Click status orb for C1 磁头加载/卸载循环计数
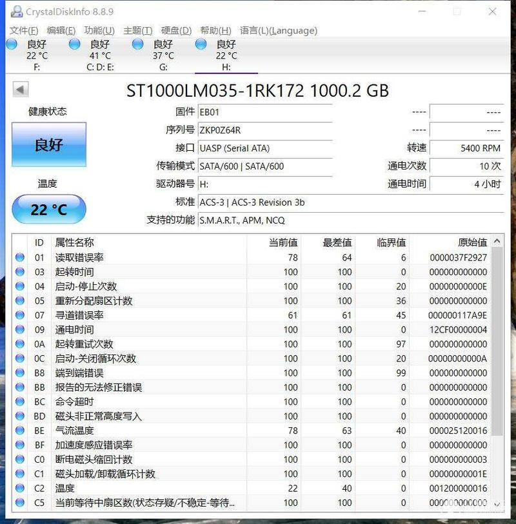 [x=20, y=473]
